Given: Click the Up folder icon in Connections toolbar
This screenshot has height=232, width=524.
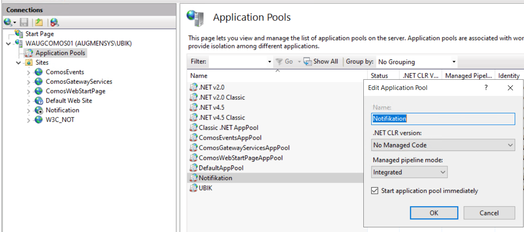Looking at the screenshot, I should pos(39,22).
